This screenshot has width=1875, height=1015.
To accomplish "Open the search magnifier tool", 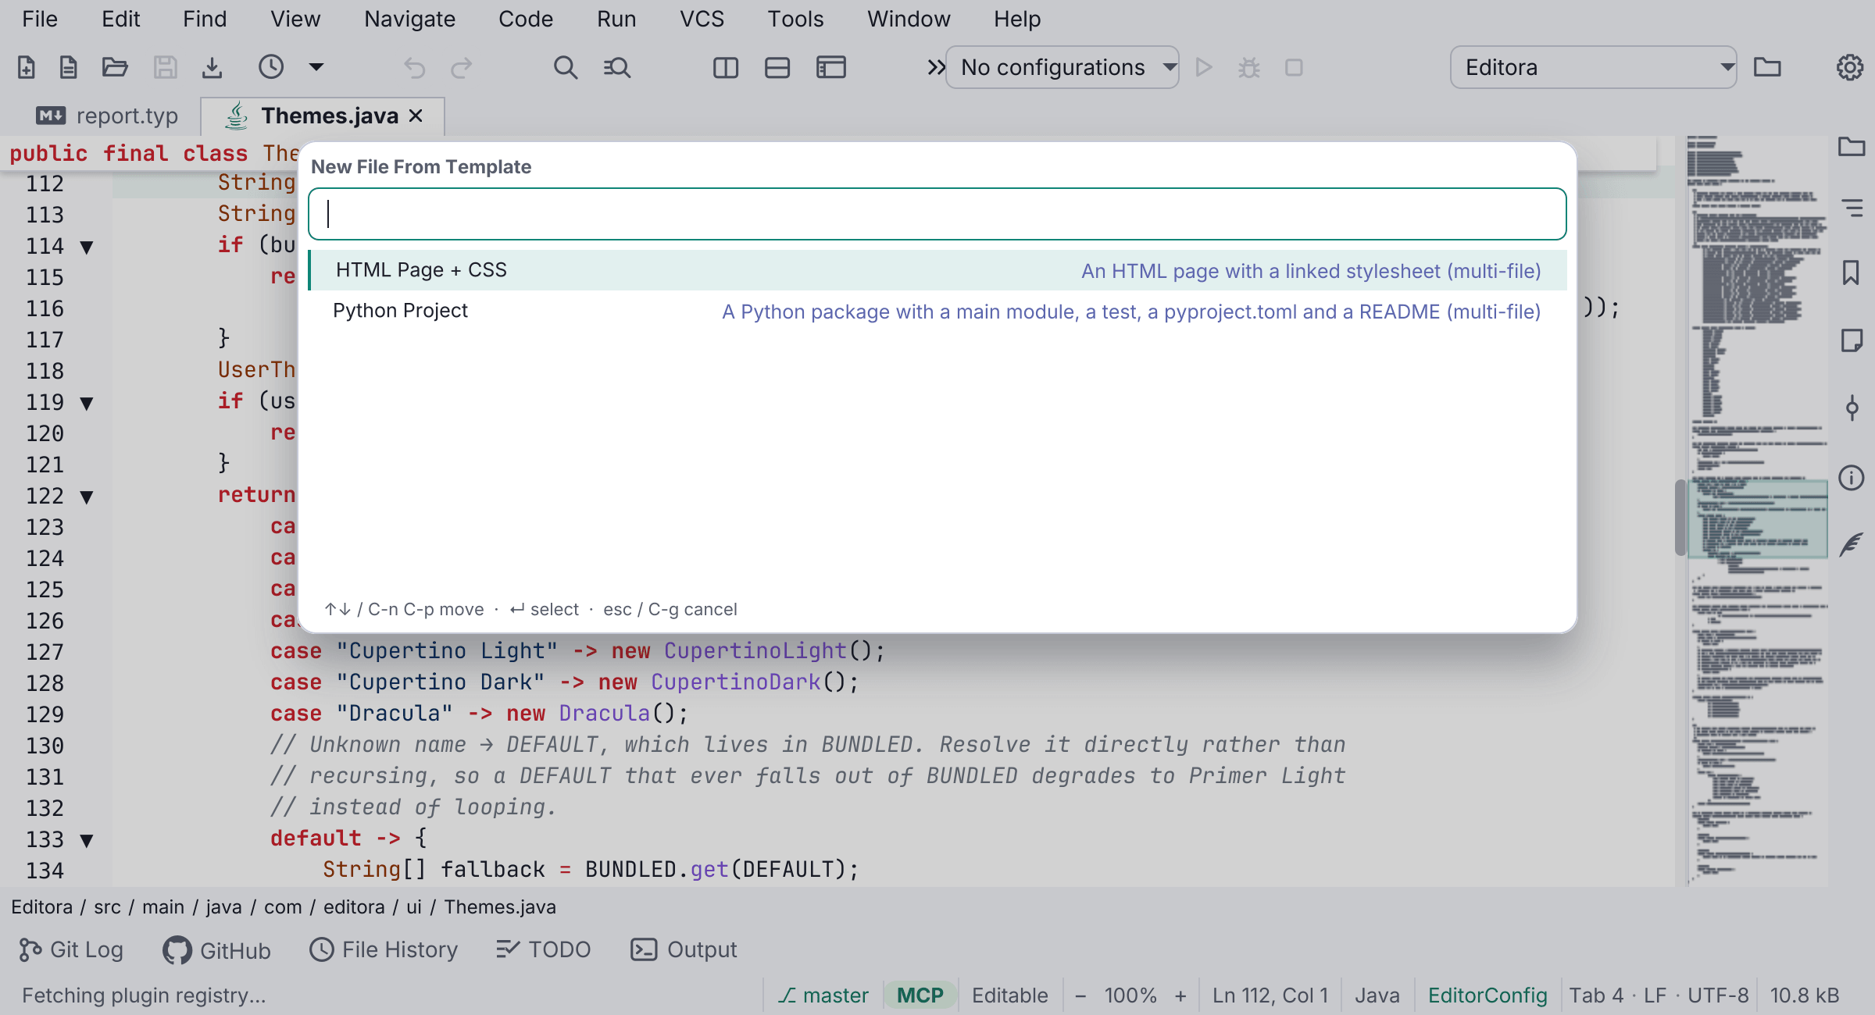I will coord(566,68).
